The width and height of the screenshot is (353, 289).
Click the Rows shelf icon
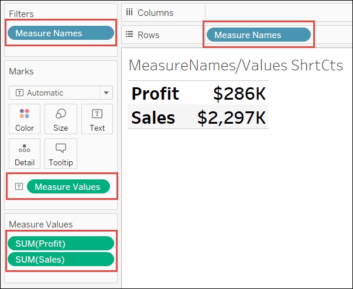click(x=129, y=34)
